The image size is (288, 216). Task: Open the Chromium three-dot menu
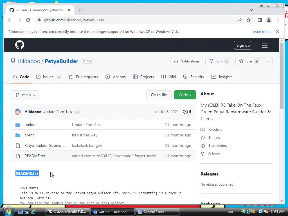point(278,20)
